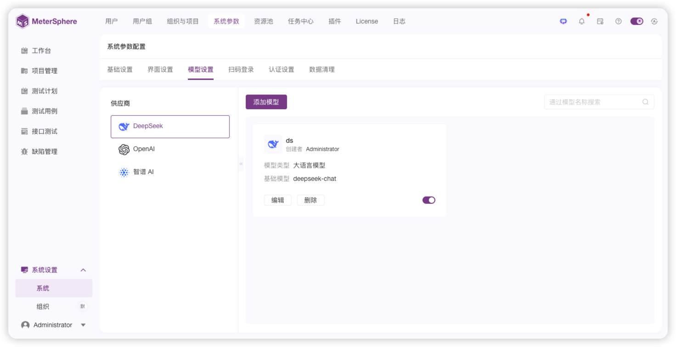Image resolution: width=676 pixels, height=347 pixels.
Task: Toggle the light/dark theme switch
Action: coord(637,21)
